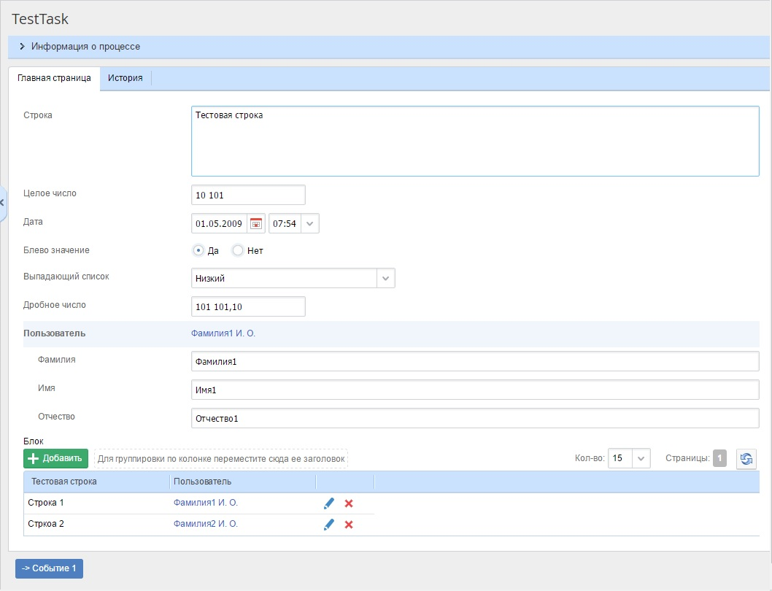The height and width of the screenshot is (591, 772).
Task: Click the page 1 indicator in pagination
Action: [x=719, y=459]
